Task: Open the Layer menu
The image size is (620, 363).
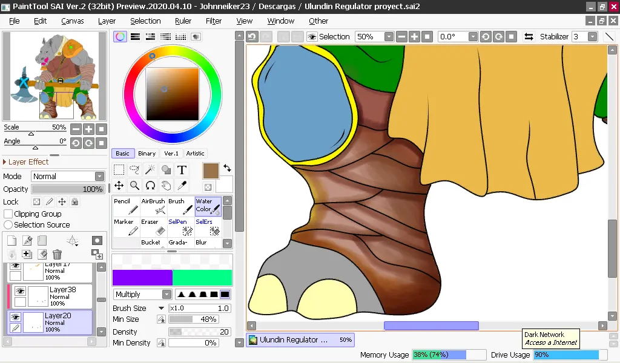Action: pos(107,21)
